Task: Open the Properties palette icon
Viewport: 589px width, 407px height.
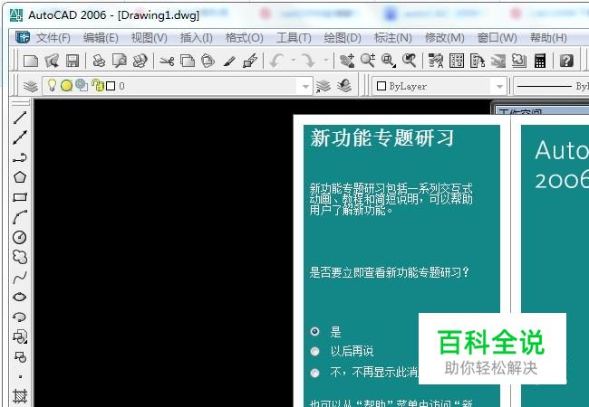Action: (x=436, y=61)
